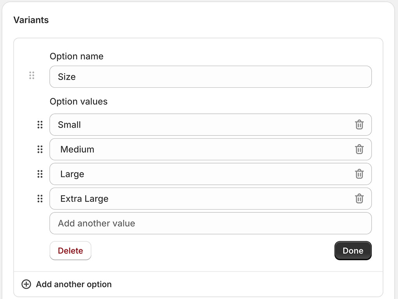Click the trash icon for Large

tap(359, 174)
